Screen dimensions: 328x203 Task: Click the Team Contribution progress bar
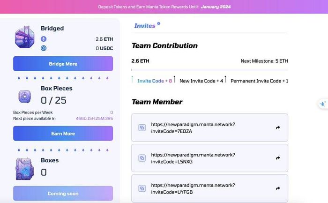[x=209, y=70]
